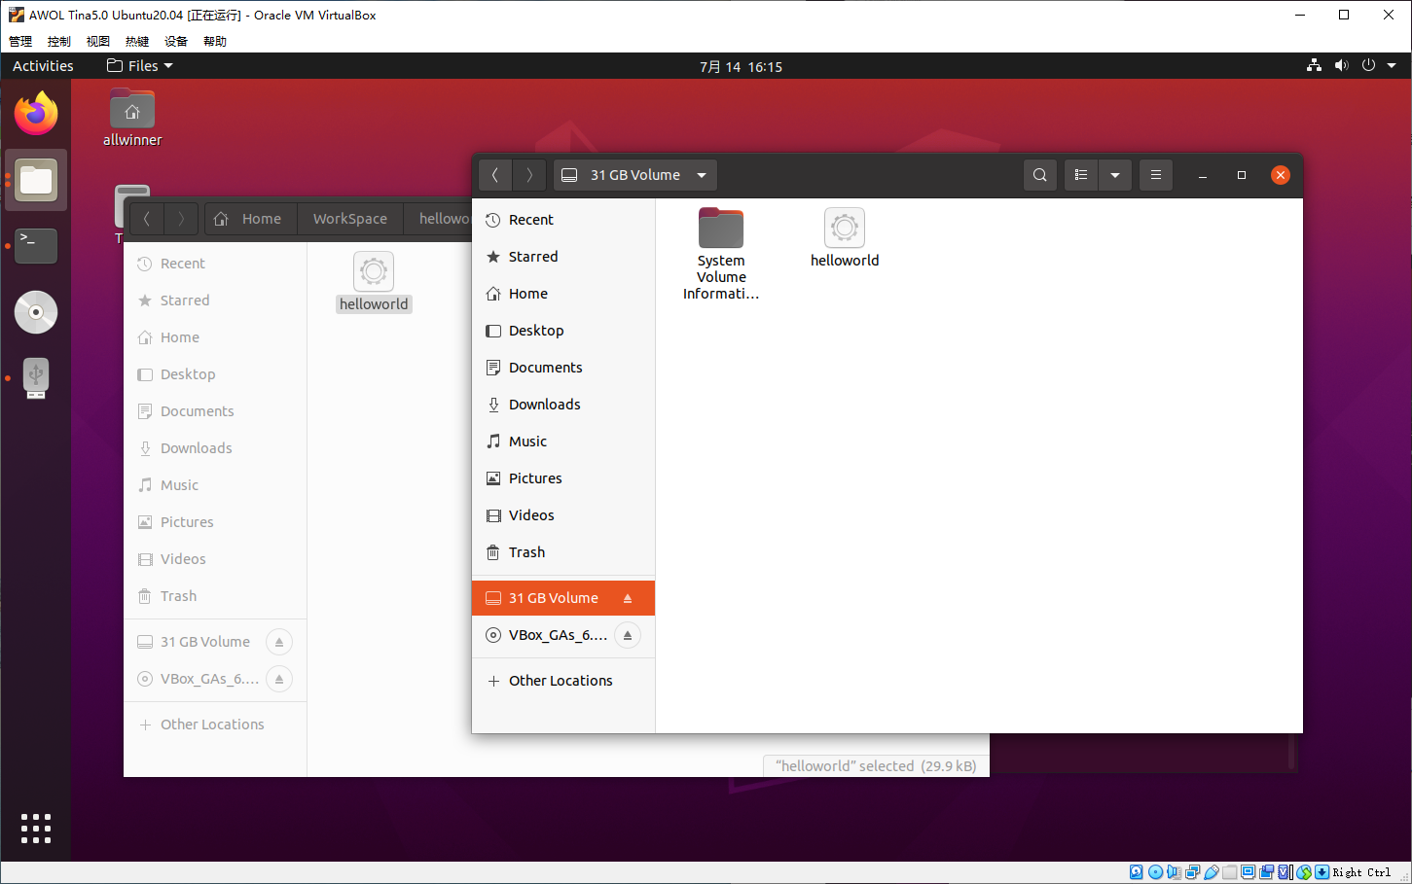Open Downloads from the sidebar
The height and width of the screenshot is (884, 1412).
tap(544, 404)
